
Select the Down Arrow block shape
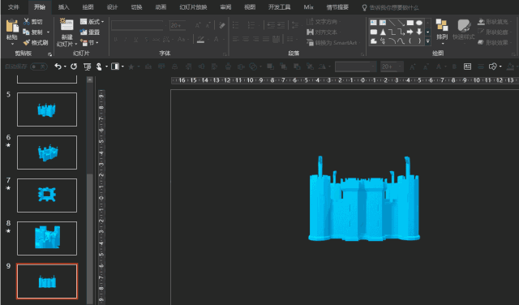coord(419,32)
